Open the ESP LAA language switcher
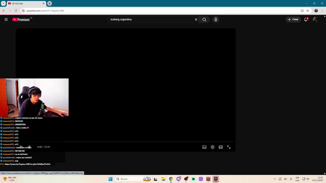The image size is (326, 183). point(297,179)
